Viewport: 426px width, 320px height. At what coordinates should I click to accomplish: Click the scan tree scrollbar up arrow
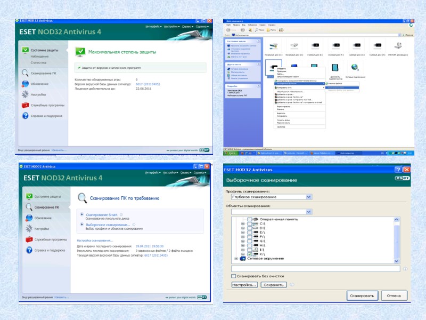396,219
